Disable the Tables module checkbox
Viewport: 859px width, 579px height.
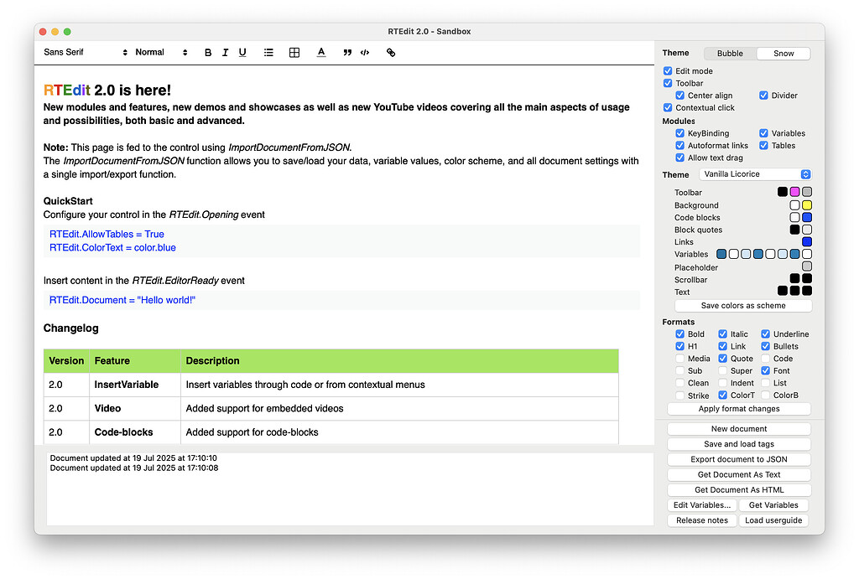(x=766, y=145)
